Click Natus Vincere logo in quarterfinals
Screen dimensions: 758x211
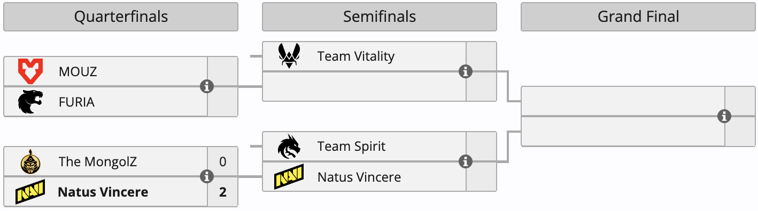(x=30, y=192)
